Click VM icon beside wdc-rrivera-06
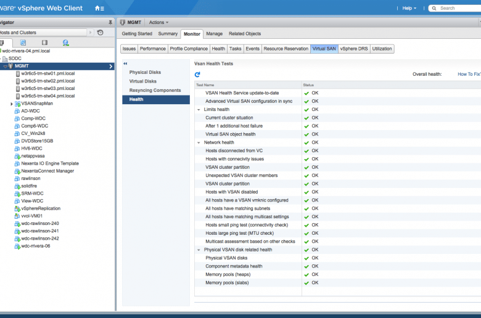The image size is (481, 318). coord(17,247)
